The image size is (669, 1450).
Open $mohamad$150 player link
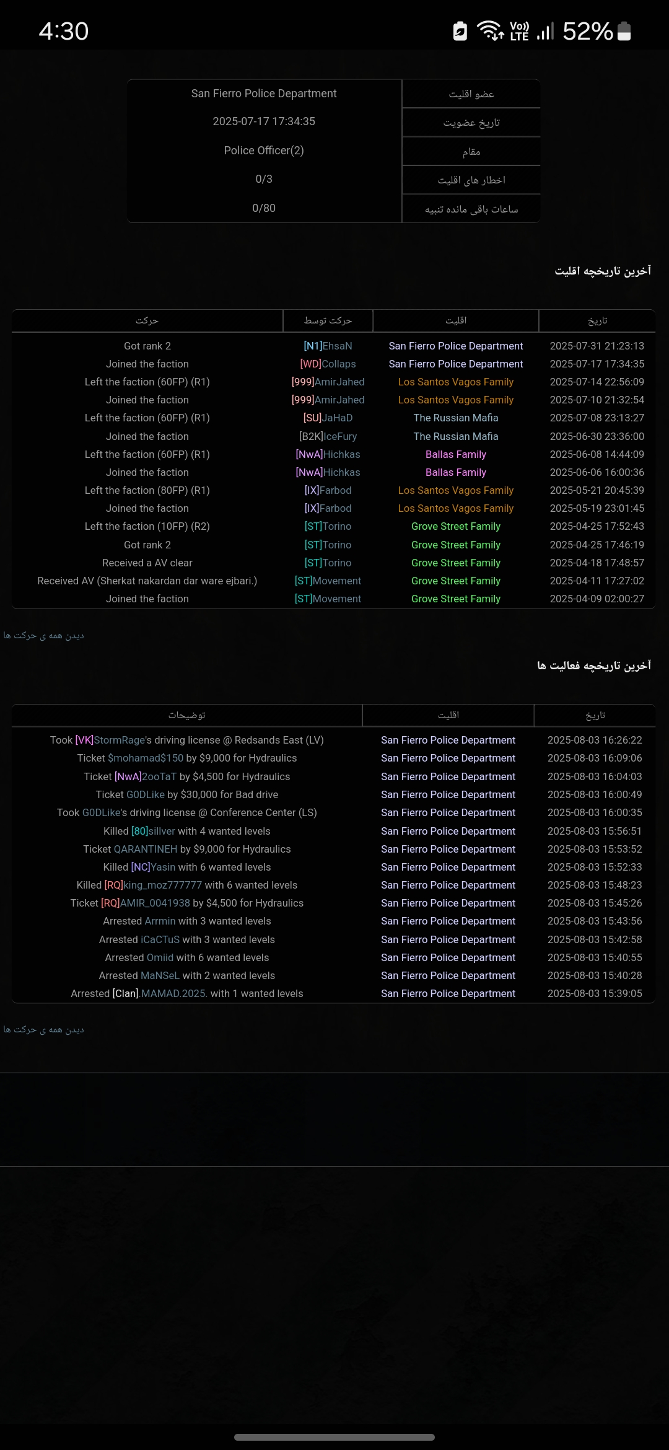coord(146,758)
